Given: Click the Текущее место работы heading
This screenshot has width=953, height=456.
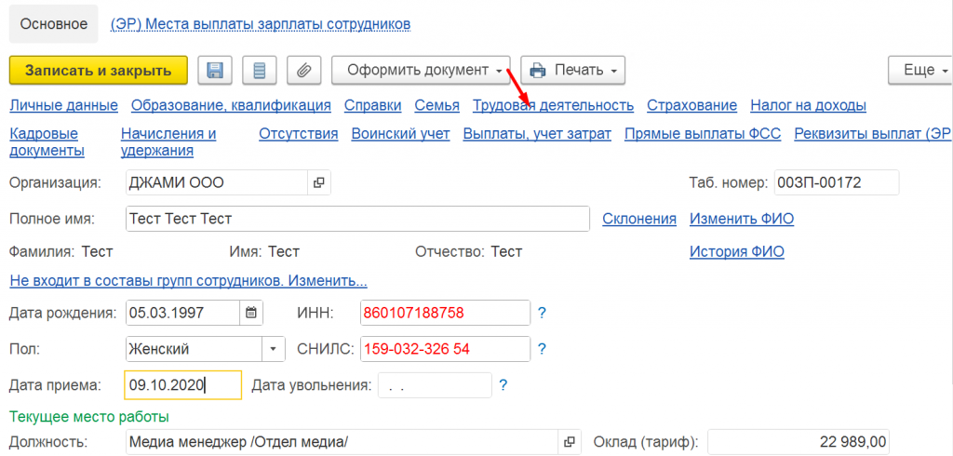Looking at the screenshot, I should tap(89, 417).
